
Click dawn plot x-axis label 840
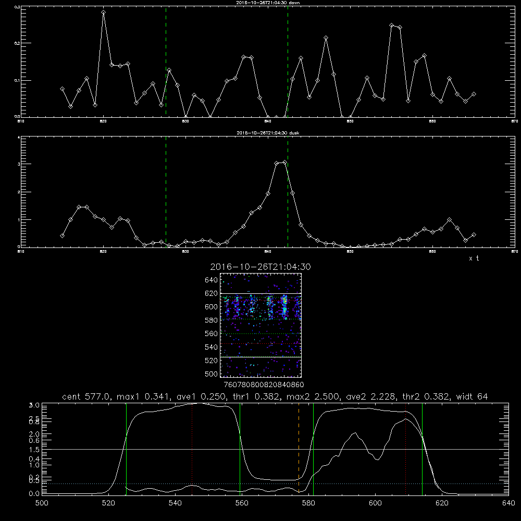268,121
